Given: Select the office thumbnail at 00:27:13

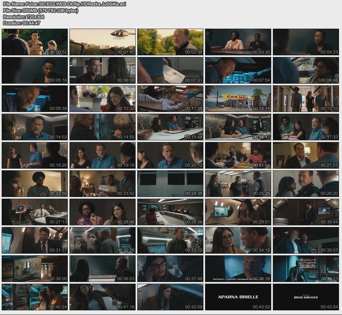Looking at the screenshot, I should coord(35,212).
